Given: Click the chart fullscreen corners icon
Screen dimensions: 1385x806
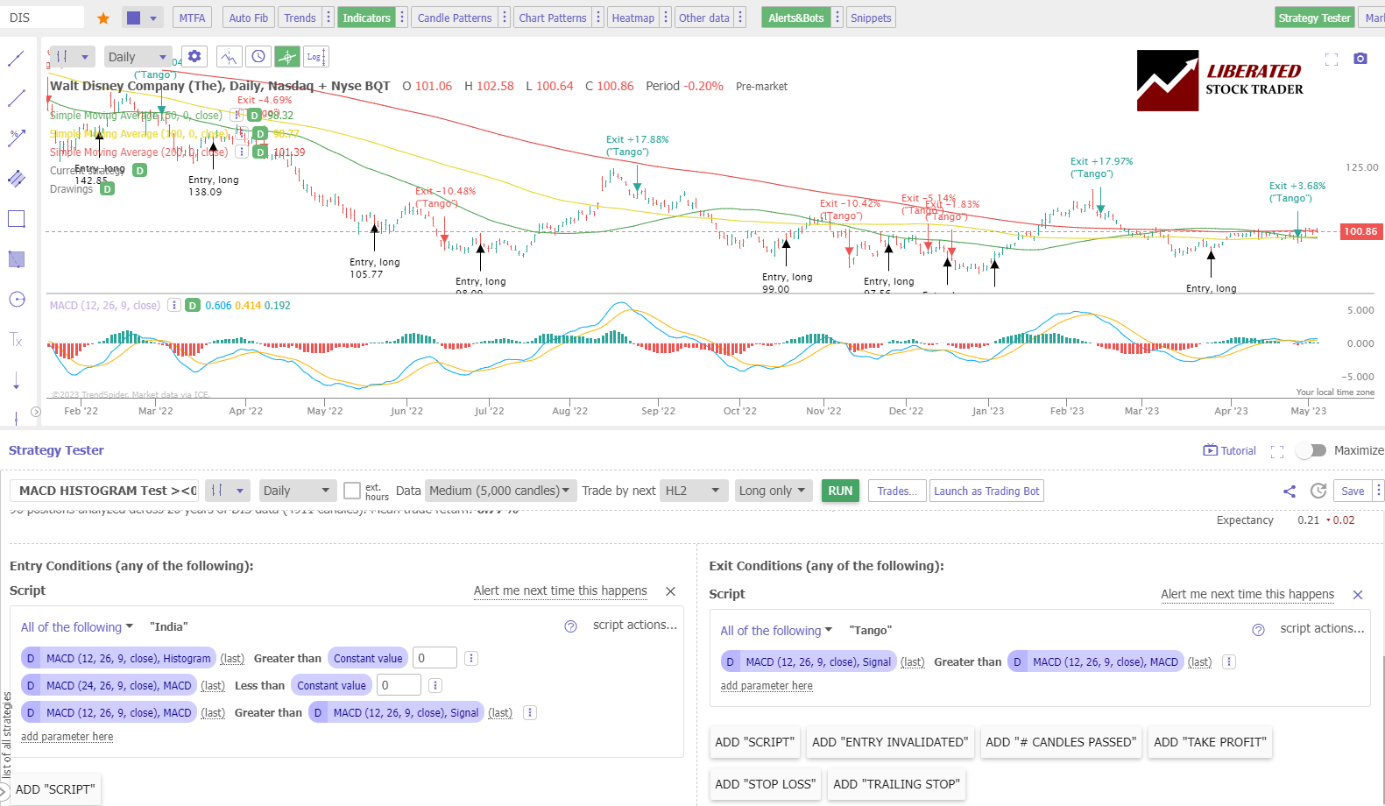Looking at the screenshot, I should click(x=1332, y=60).
